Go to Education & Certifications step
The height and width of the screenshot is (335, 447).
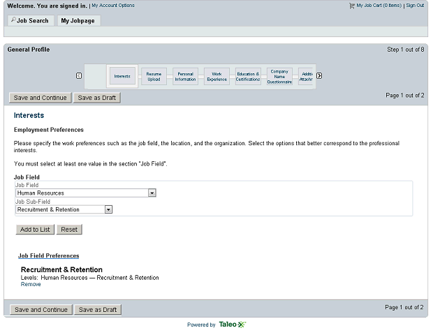(248, 76)
